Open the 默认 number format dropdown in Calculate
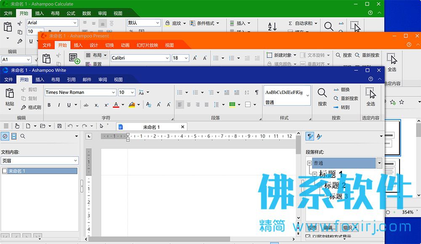421x244 pixels. pos(157,23)
